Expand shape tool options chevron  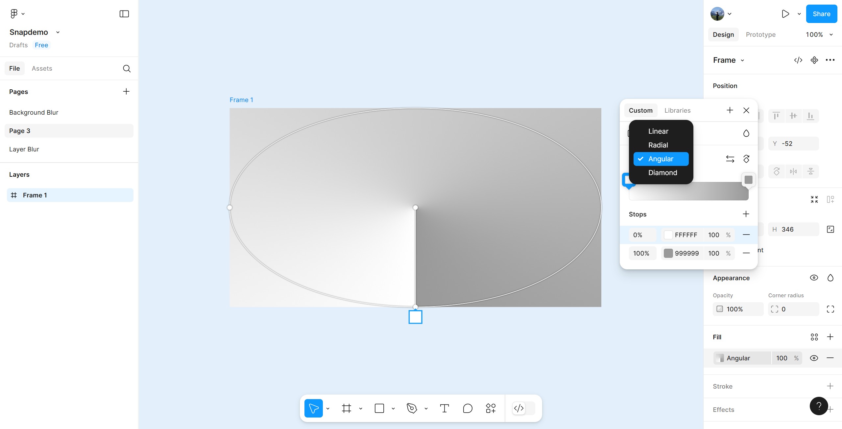[x=393, y=409]
